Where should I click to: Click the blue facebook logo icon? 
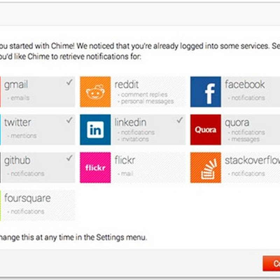[x=205, y=92]
